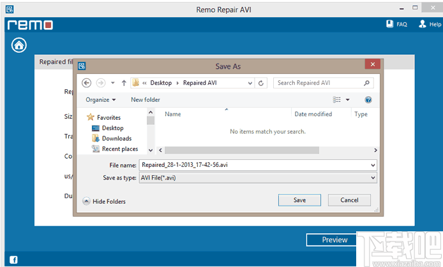Create a New folder
Viewport: 443px width, 267px height.
[146, 100]
